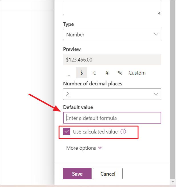The width and height of the screenshot is (176, 187).
Task: Click inside the description text area
Action: point(111,7)
